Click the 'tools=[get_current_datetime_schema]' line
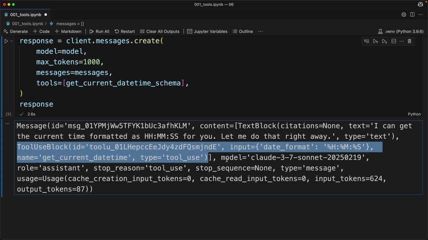This screenshot has height=240, width=428. coord(112,83)
